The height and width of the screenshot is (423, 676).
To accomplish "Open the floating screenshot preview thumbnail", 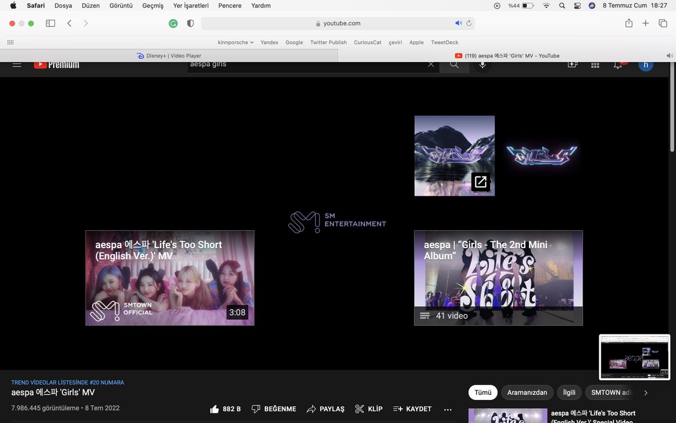I will (634, 357).
